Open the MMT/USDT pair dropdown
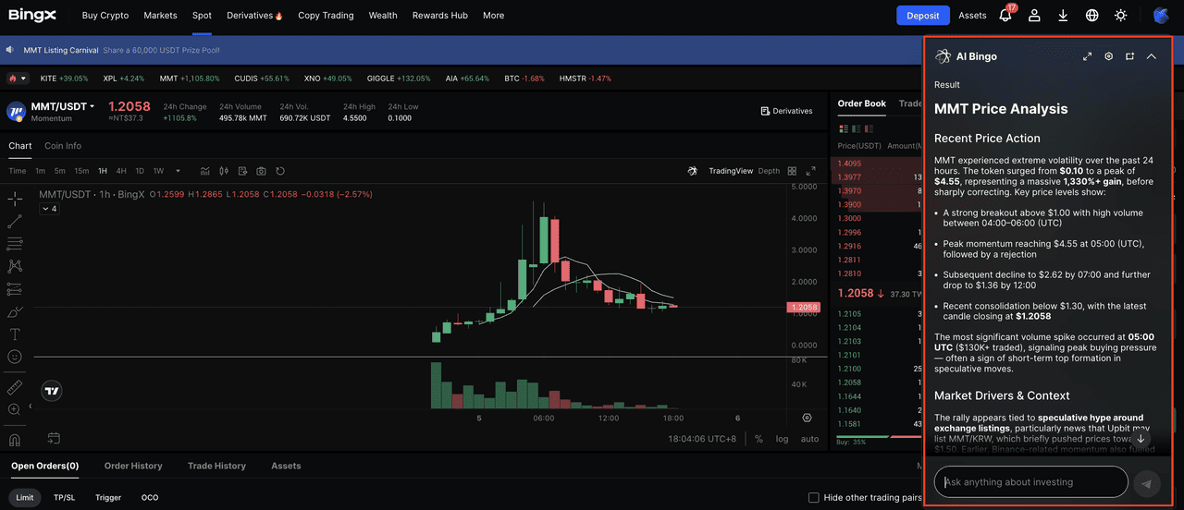This screenshot has width=1184, height=510. 92,107
